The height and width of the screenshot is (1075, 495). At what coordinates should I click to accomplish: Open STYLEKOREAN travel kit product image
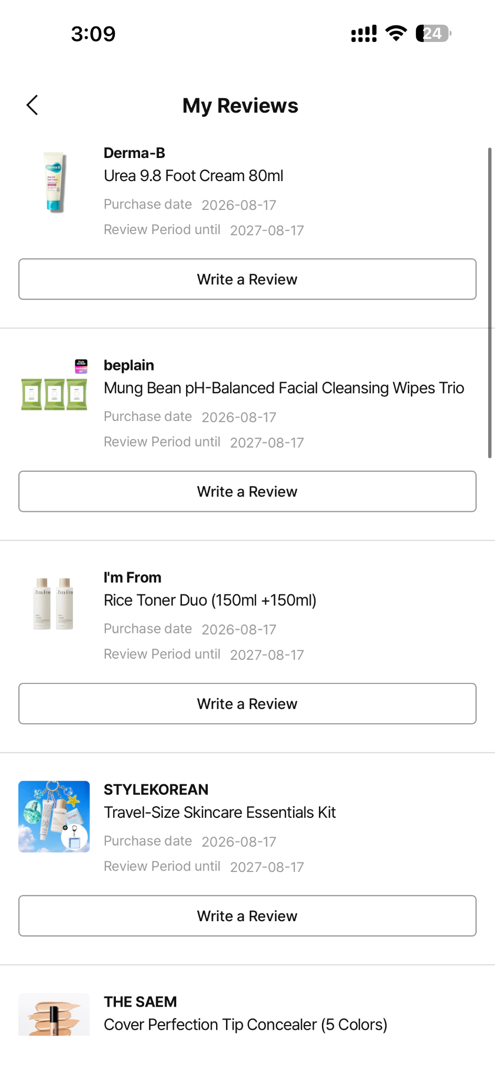tap(54, 817)
